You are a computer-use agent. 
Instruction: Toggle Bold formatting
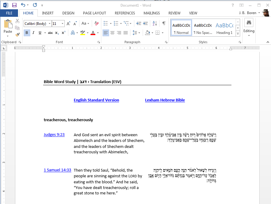27,33
